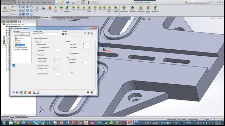Enable the Compensation checkbox
Viewport: 225px width, 126px height.
[x=69, y=53]
